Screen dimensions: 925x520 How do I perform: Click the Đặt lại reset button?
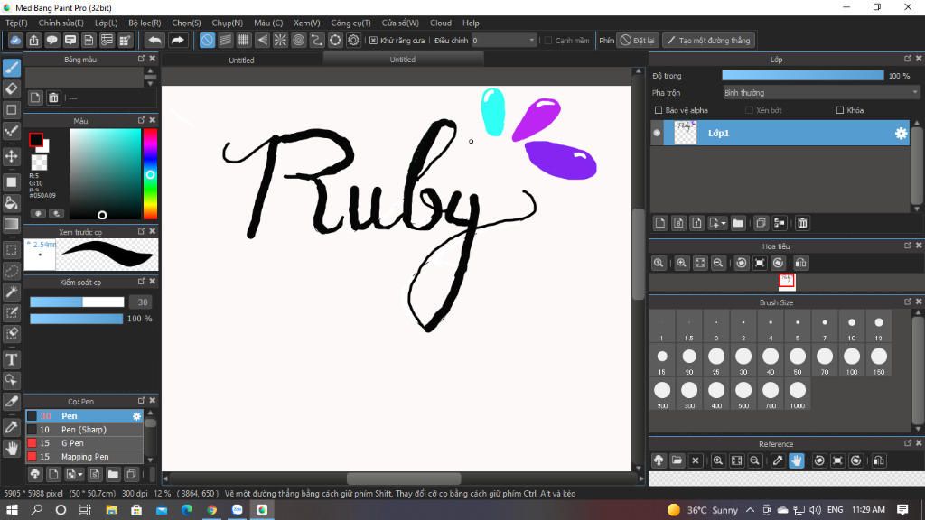click(638, 40)
